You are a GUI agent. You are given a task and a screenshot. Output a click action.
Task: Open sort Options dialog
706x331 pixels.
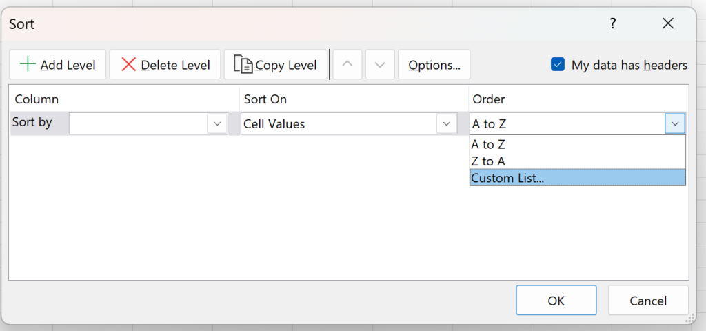434,65
